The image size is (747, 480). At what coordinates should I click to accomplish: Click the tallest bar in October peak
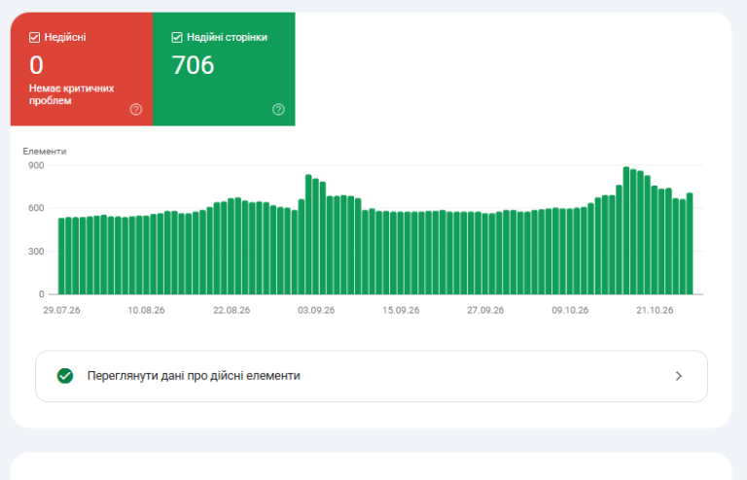click(x=626, y=230)
